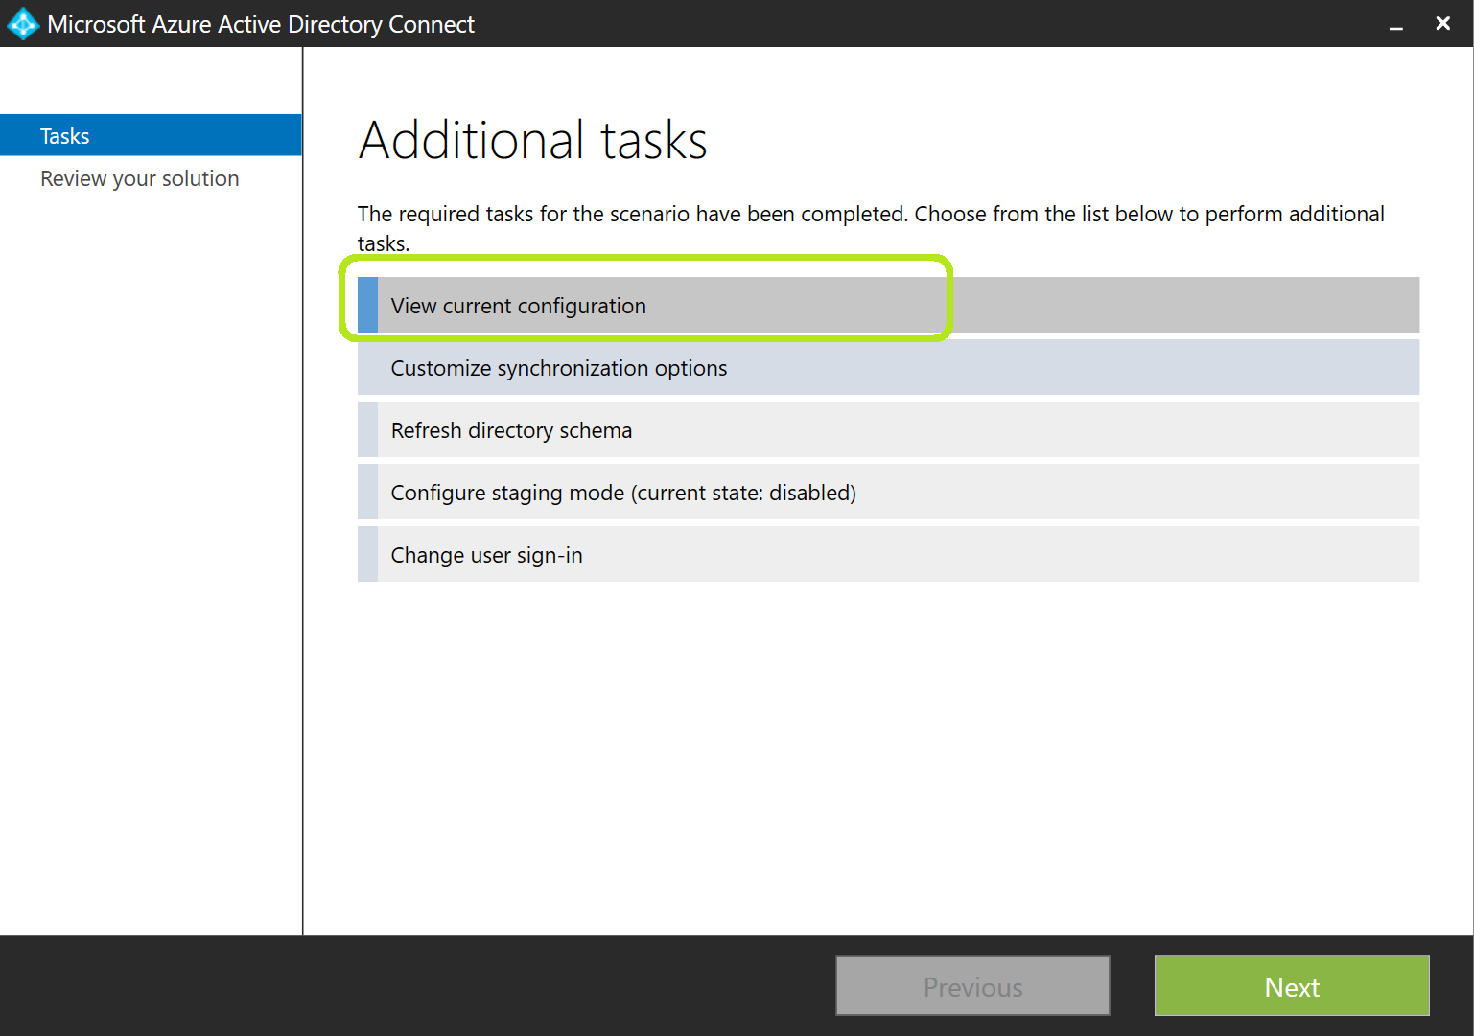Open Review your solution in the sidebar
Image resolution: width=1474 pixels, height=1036 pixels.
(x=139, y=178)
